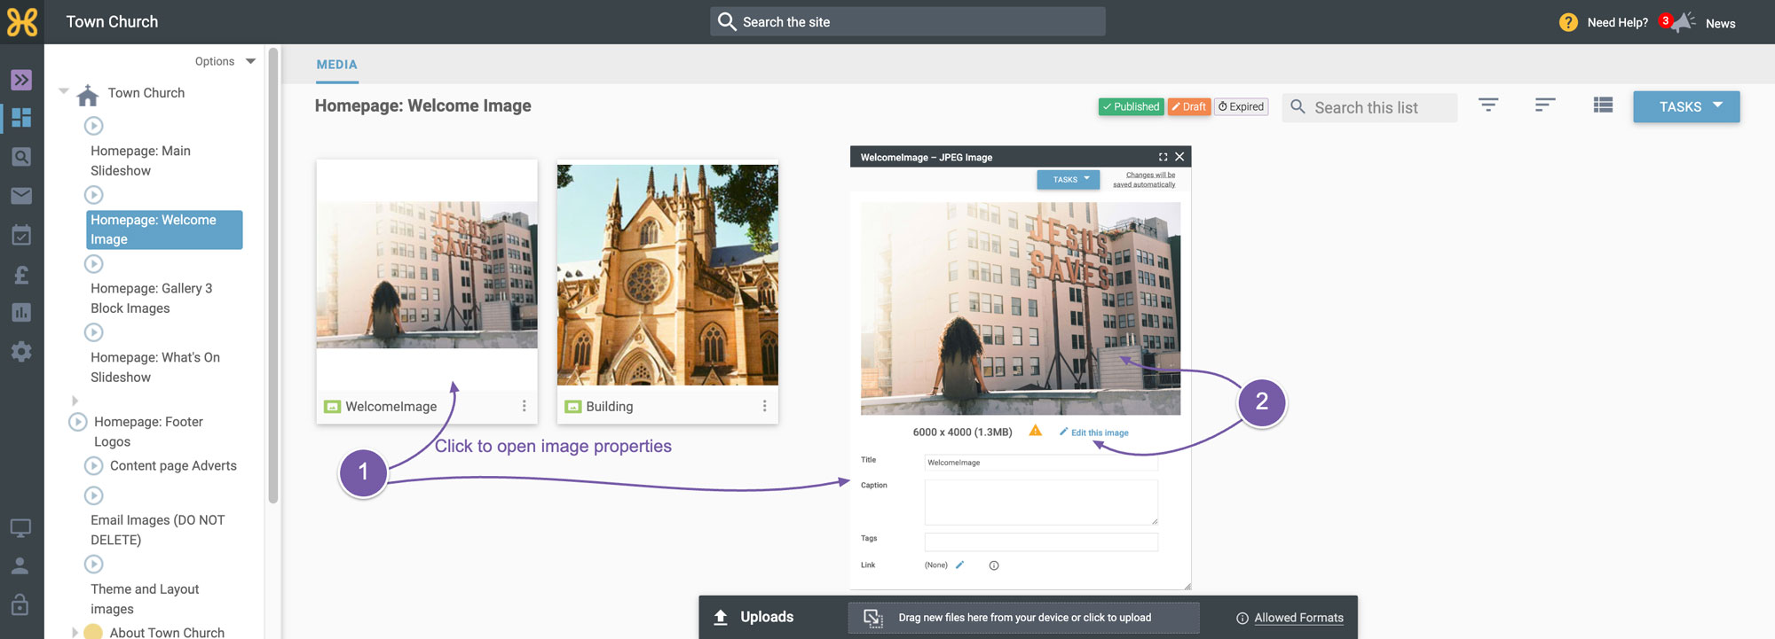1775x639 pixels.
Task: Open the calendar icon in sidebar
Action: (21, 235)
